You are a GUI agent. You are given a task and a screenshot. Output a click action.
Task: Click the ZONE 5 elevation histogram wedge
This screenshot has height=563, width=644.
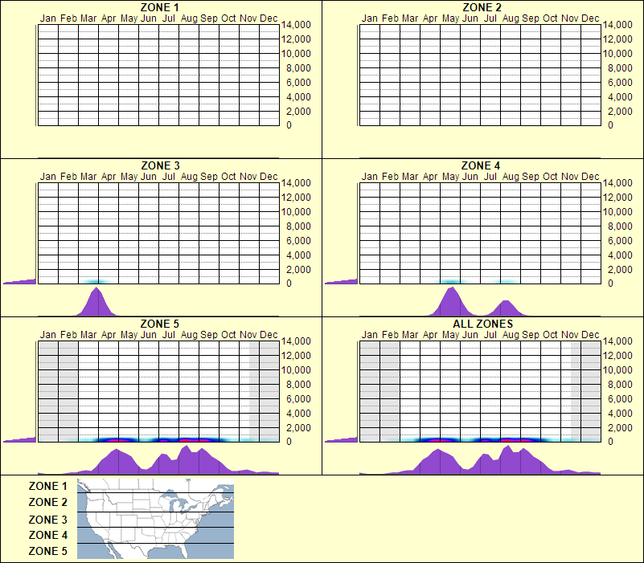coord(20,440)
